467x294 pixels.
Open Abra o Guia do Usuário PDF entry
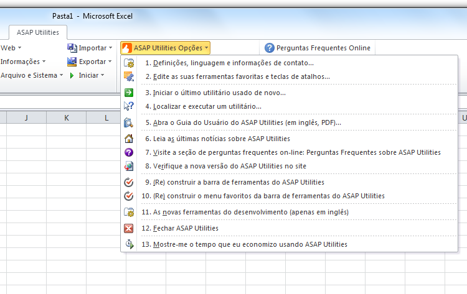tap(289, 122)
